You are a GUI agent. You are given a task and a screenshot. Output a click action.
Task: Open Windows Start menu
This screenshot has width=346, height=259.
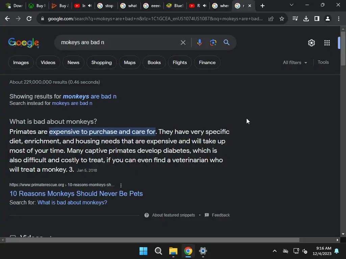point(143,251)
